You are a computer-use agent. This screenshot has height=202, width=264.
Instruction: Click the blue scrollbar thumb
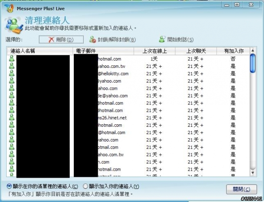(252, 63)
